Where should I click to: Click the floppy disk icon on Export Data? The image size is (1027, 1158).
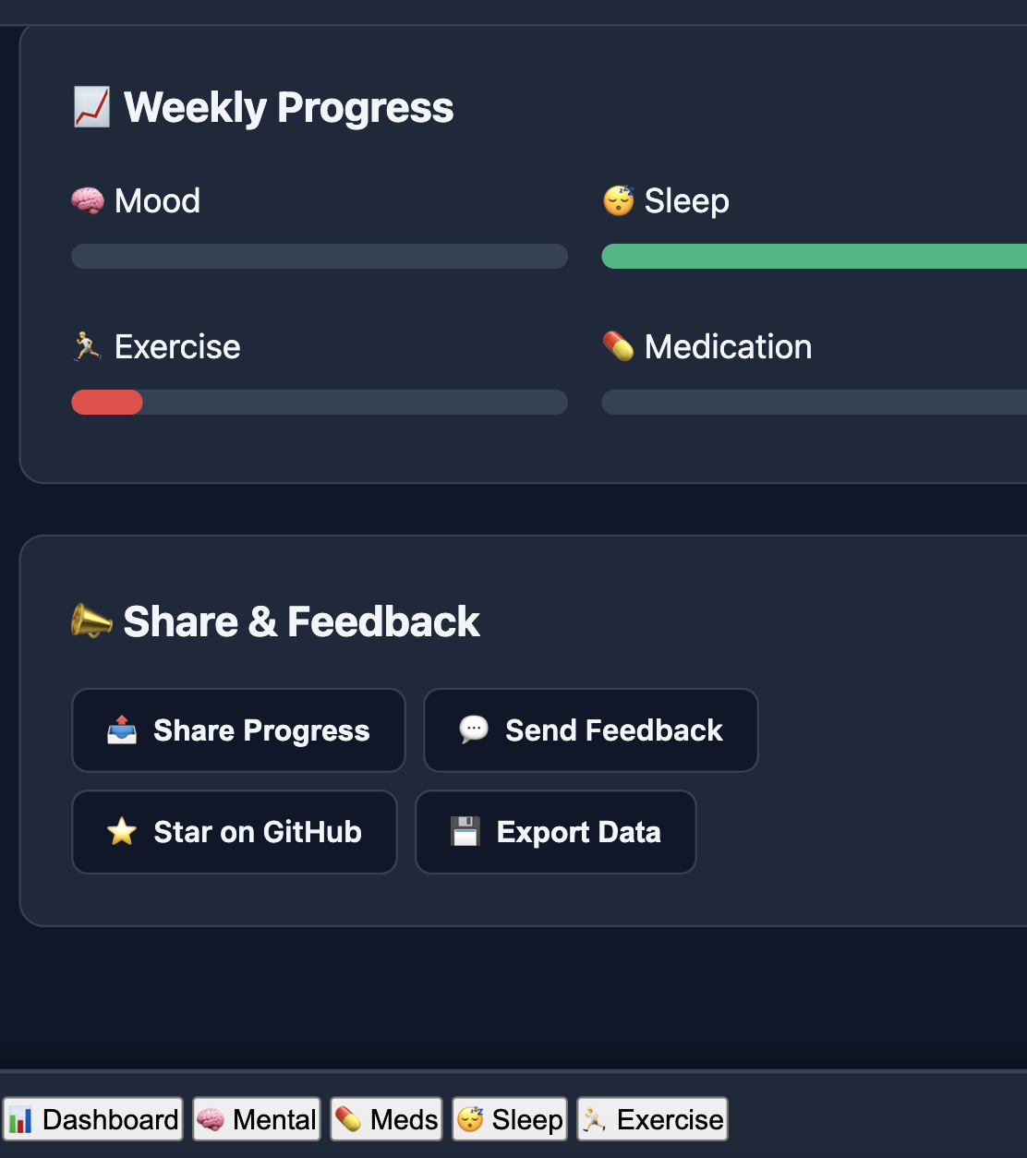[x=465, y=831]
